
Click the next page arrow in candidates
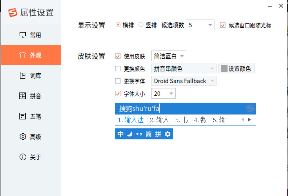click(x=249, y=120)
